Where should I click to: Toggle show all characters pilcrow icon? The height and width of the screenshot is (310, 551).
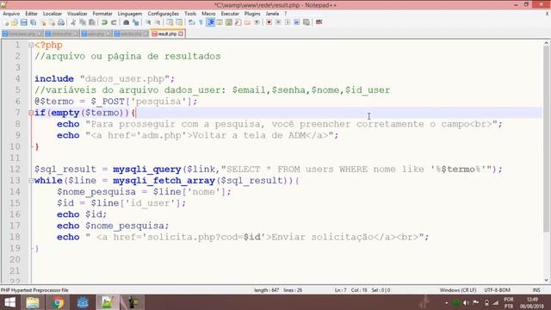coord(201,22)
